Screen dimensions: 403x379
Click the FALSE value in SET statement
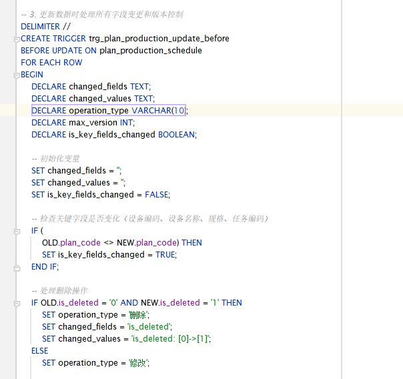157,195
